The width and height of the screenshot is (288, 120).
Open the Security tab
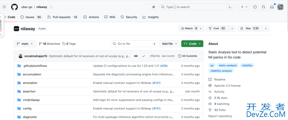tap(129, 17)
